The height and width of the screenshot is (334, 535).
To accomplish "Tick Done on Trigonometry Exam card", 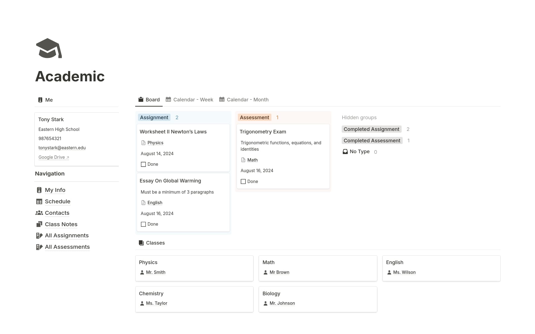I will pos(243,182).
